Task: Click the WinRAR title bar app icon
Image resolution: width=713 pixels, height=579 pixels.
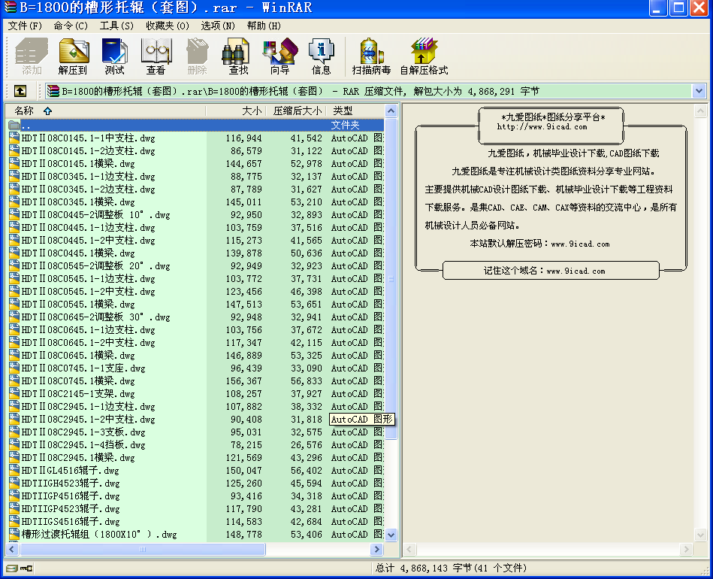Action: (x=10, y=8)
